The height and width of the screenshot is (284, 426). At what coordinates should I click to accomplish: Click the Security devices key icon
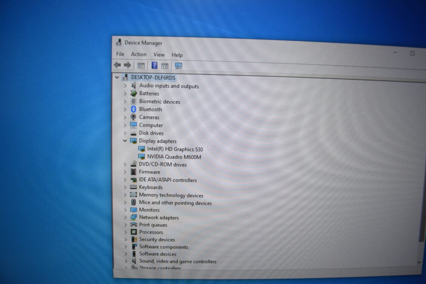134,239
